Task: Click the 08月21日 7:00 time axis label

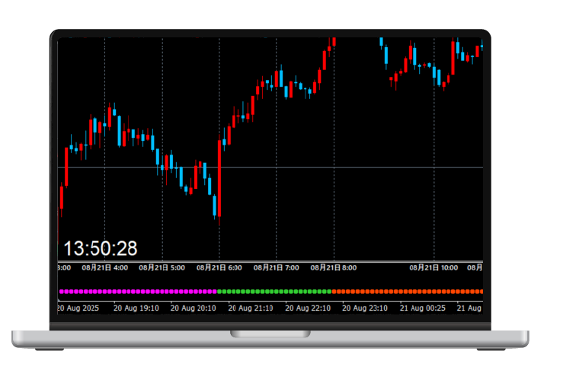Action: click(x=277, y=268)
